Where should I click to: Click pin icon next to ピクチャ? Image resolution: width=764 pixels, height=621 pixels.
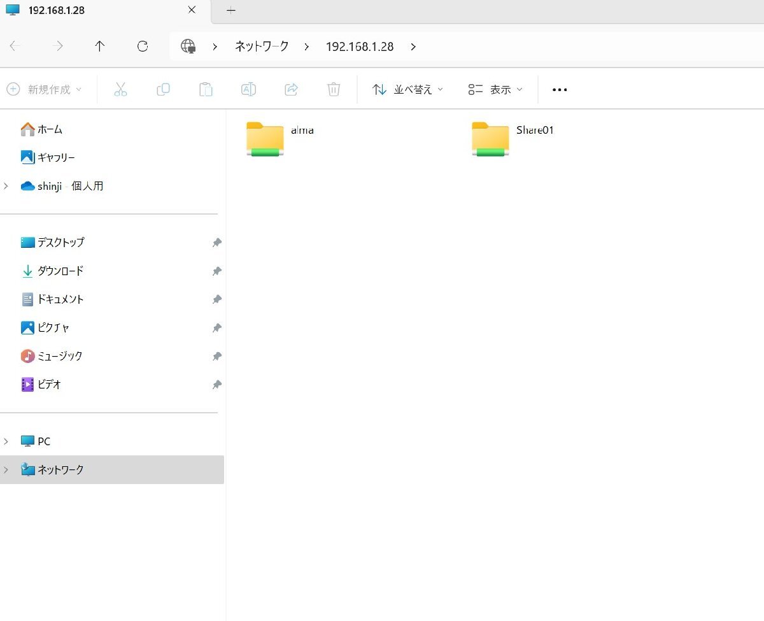[x=217, y=328]
